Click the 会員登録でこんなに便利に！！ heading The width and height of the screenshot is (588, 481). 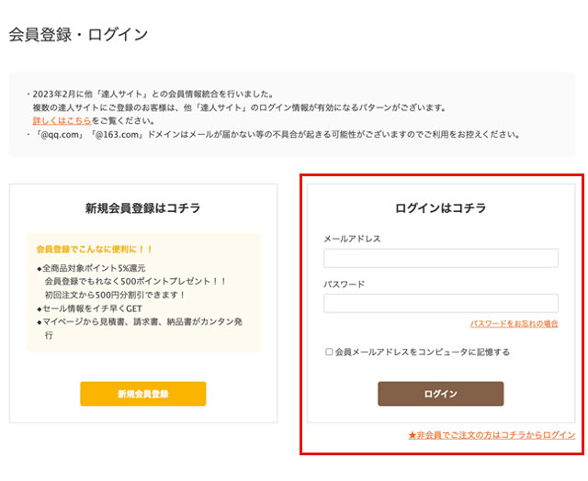pos(95,249)
